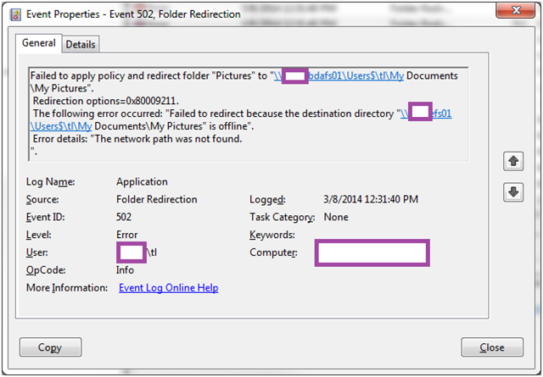Click the 'Computer:' label
Viewport: 543px width, 377px height.
pyautogui.click(x=273, y=252)
